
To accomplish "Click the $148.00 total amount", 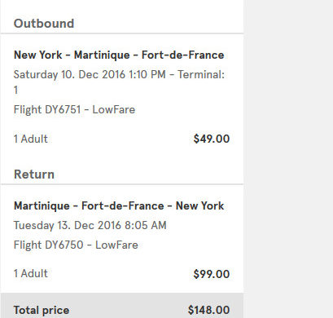I will [x=208, y=310].
